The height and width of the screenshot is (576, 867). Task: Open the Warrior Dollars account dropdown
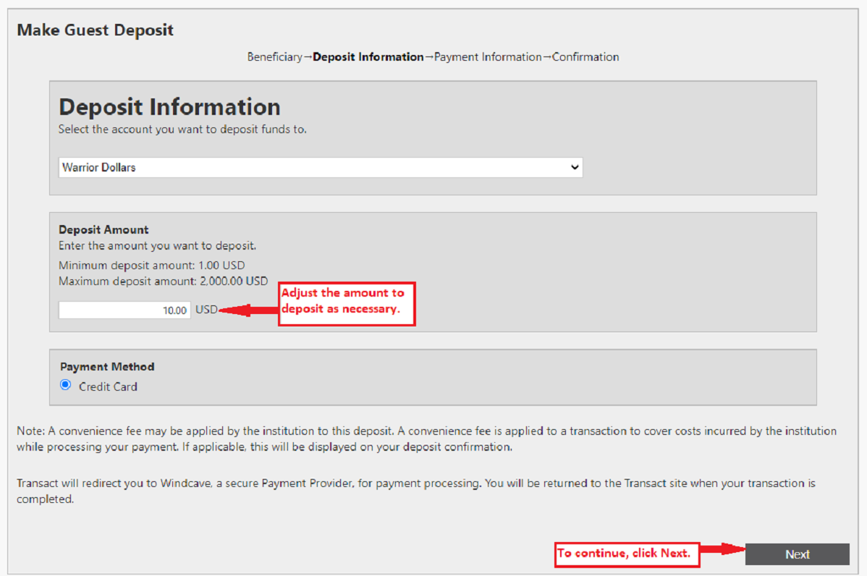click(x=320, y=167)
